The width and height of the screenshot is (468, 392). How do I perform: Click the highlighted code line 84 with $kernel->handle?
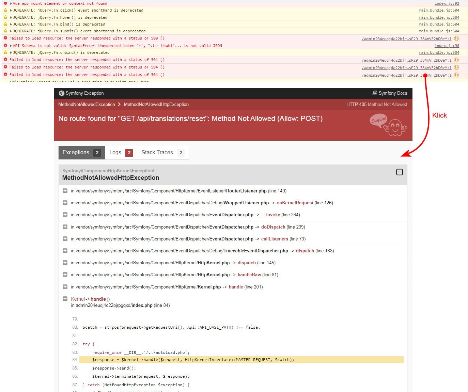(x=241, y=360)
